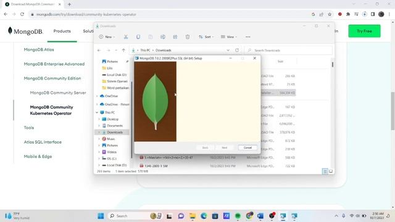
Task: Expand the Desktop tree node
Action: (x=99, y=119)
